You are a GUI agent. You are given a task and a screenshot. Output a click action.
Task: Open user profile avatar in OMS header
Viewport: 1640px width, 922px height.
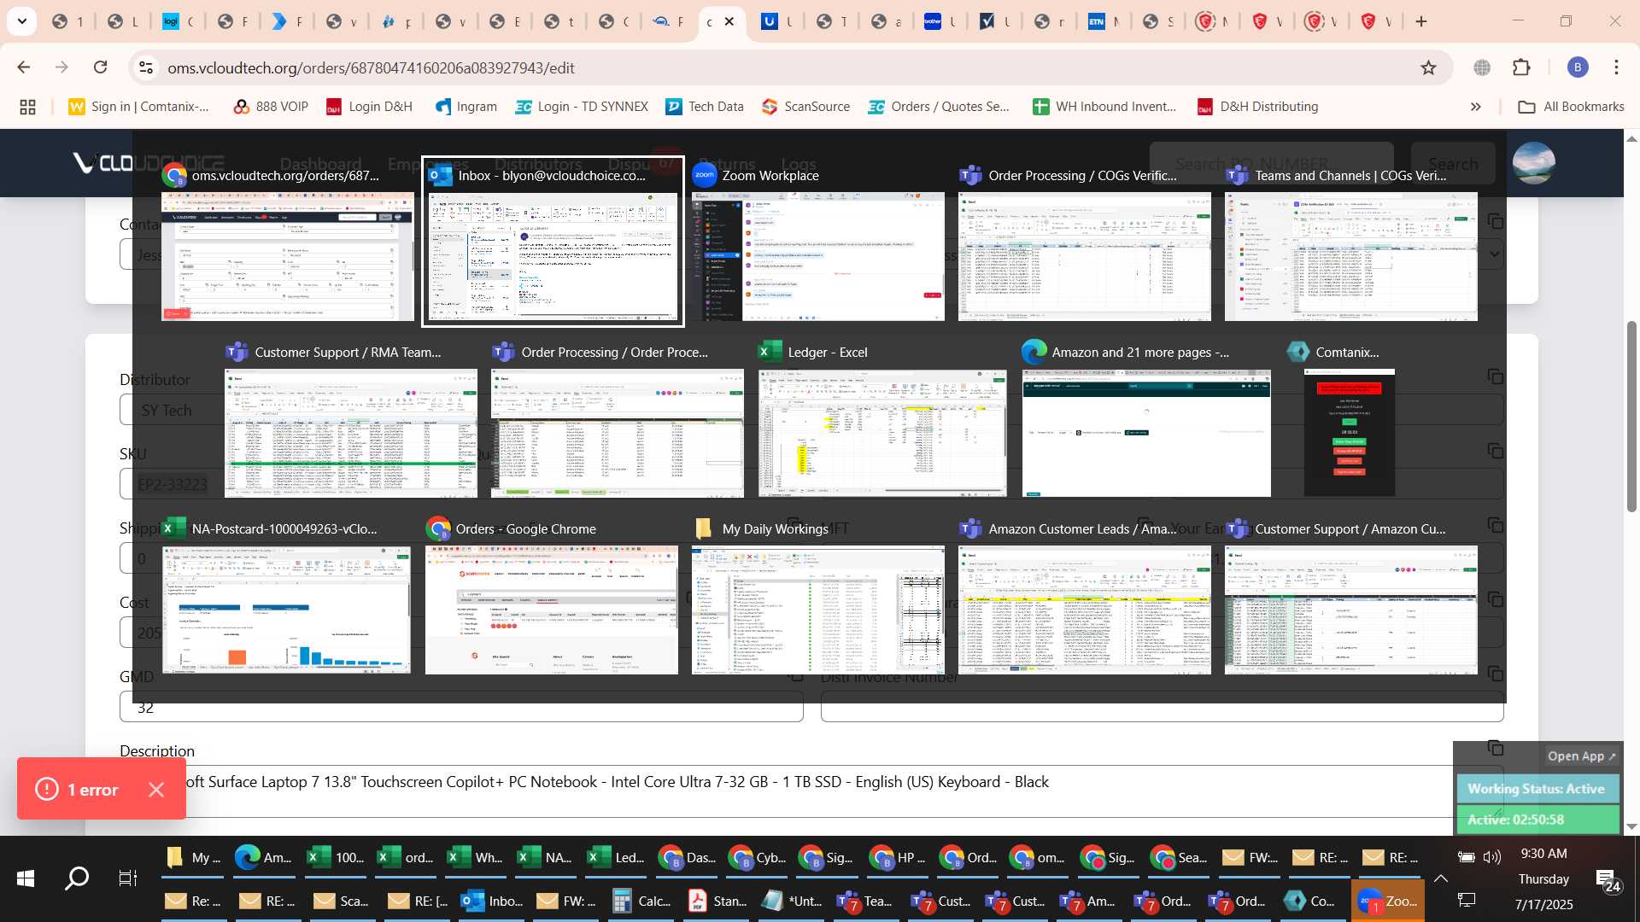click(x=1533, y=163)
